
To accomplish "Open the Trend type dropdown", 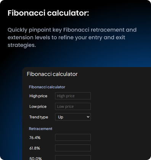I will pyautogui.click(x=73, y=117).
